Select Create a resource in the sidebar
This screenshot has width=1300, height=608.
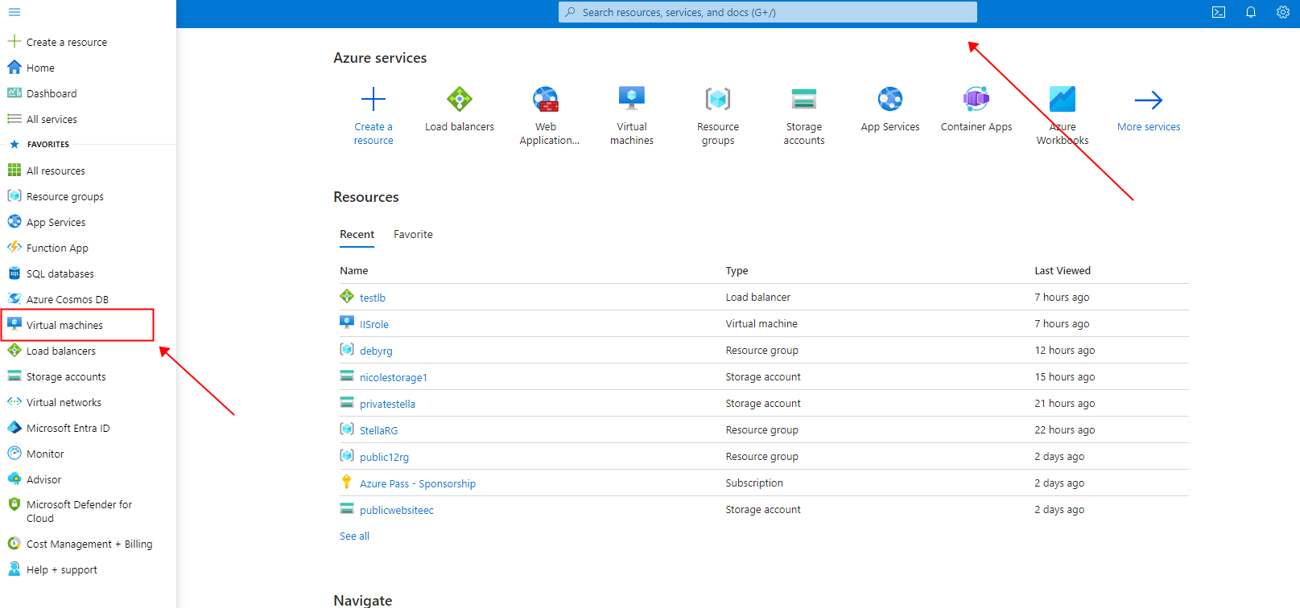pos(67,42)
